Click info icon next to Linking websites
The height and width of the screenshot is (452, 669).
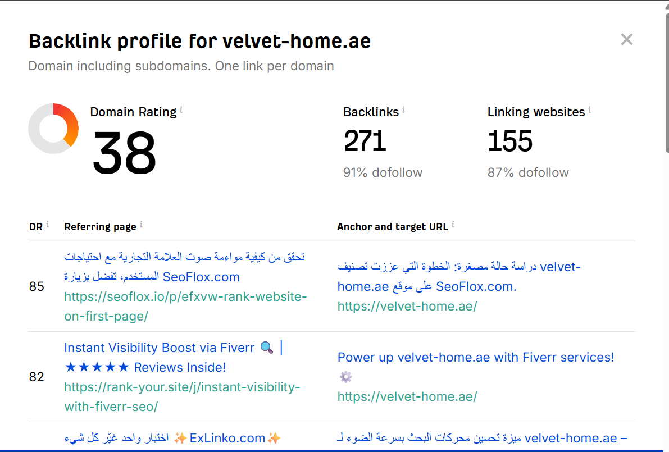pyautogui.click(x=589, y=111)
